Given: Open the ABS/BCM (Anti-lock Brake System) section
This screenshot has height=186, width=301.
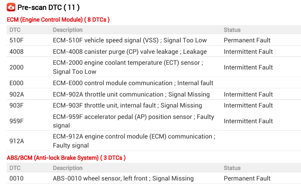Looking at the screenshot, I should click(66, 157).
